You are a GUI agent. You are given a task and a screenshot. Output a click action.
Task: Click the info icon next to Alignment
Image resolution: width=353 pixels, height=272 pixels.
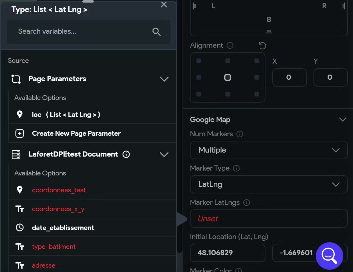[x=230, y=45]
